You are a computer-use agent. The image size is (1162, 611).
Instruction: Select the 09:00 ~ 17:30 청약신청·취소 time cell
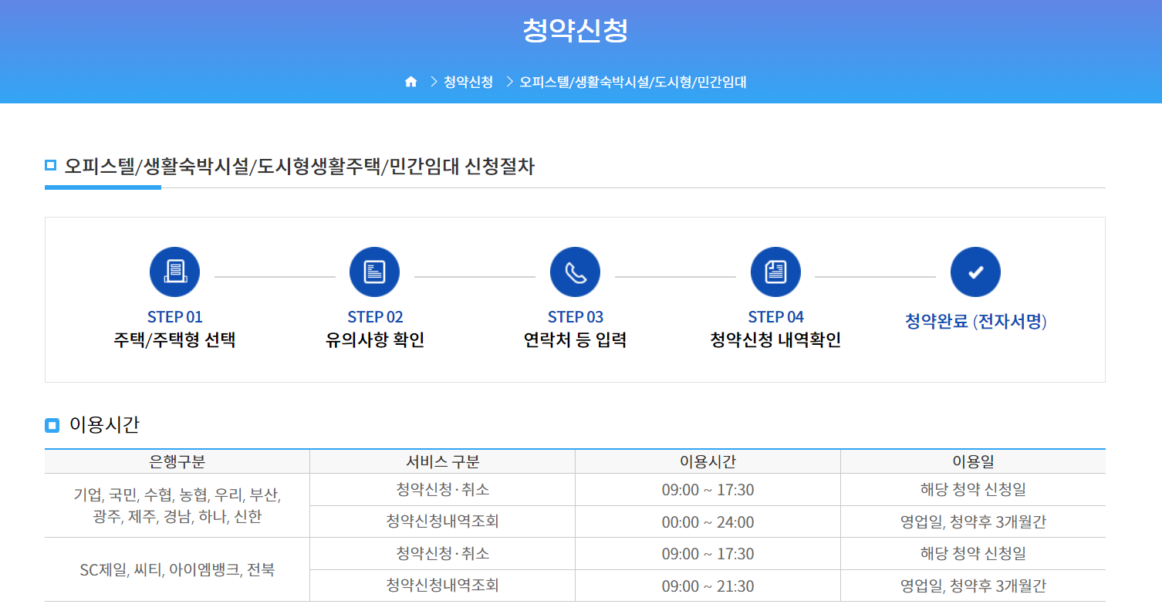coord(708,488)
